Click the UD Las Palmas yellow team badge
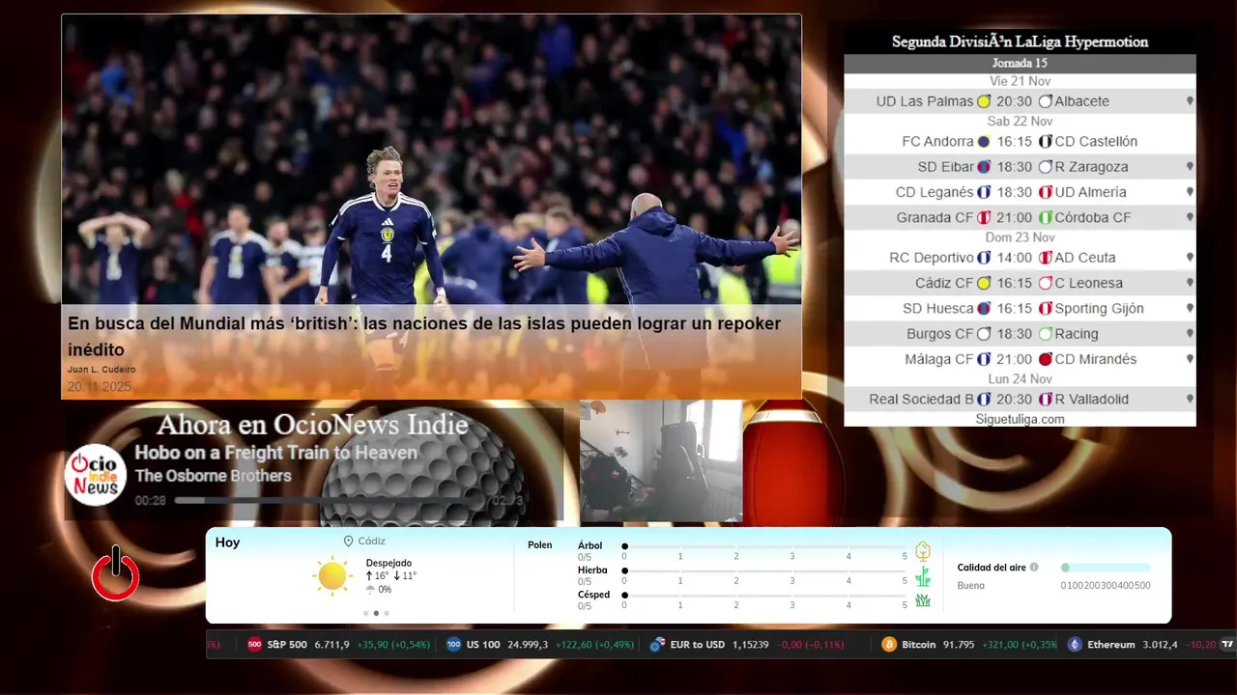 coord(984,101)
